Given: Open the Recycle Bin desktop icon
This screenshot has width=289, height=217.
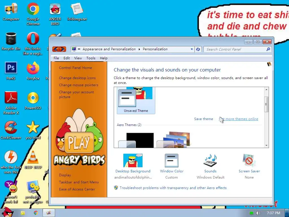Looking at the screenshot, I should 11,42.
